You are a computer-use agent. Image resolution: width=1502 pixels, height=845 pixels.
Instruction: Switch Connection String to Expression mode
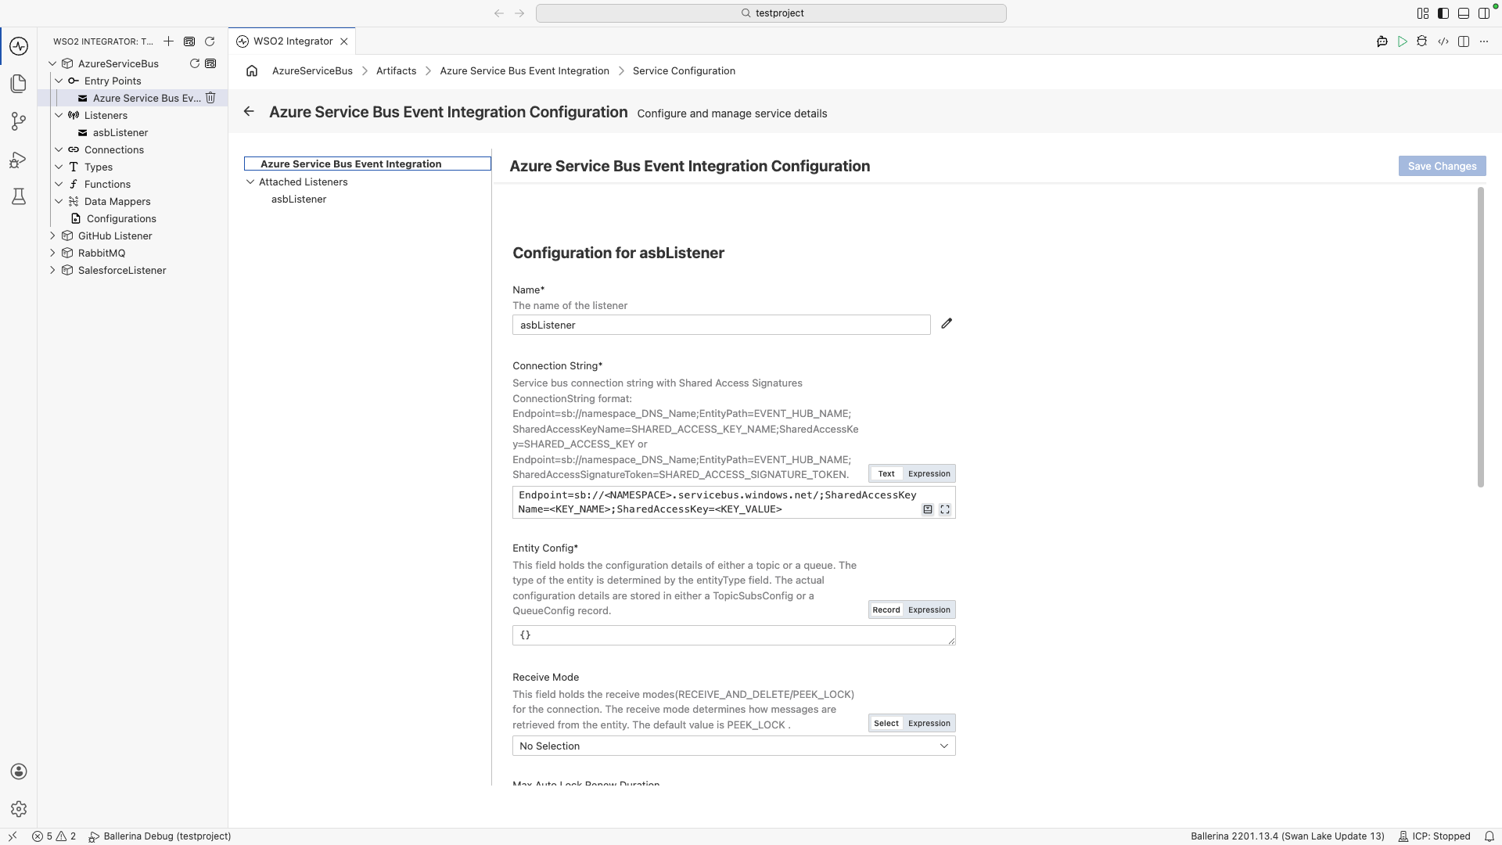pyautogui.click(x=929, y=474)
